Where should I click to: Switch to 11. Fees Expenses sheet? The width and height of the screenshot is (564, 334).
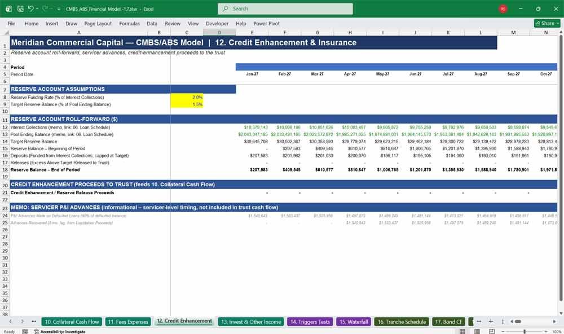(x=128, y=322)
